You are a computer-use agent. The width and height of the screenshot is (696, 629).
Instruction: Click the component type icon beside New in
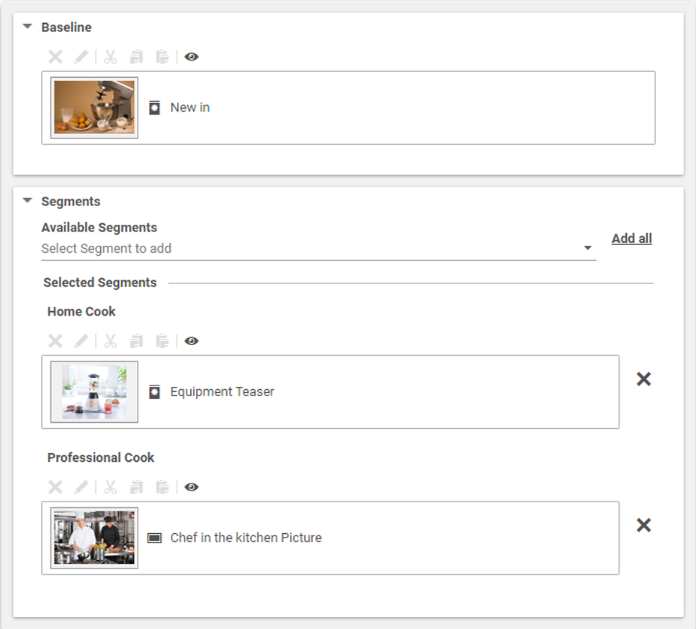(x=153, y=107)
